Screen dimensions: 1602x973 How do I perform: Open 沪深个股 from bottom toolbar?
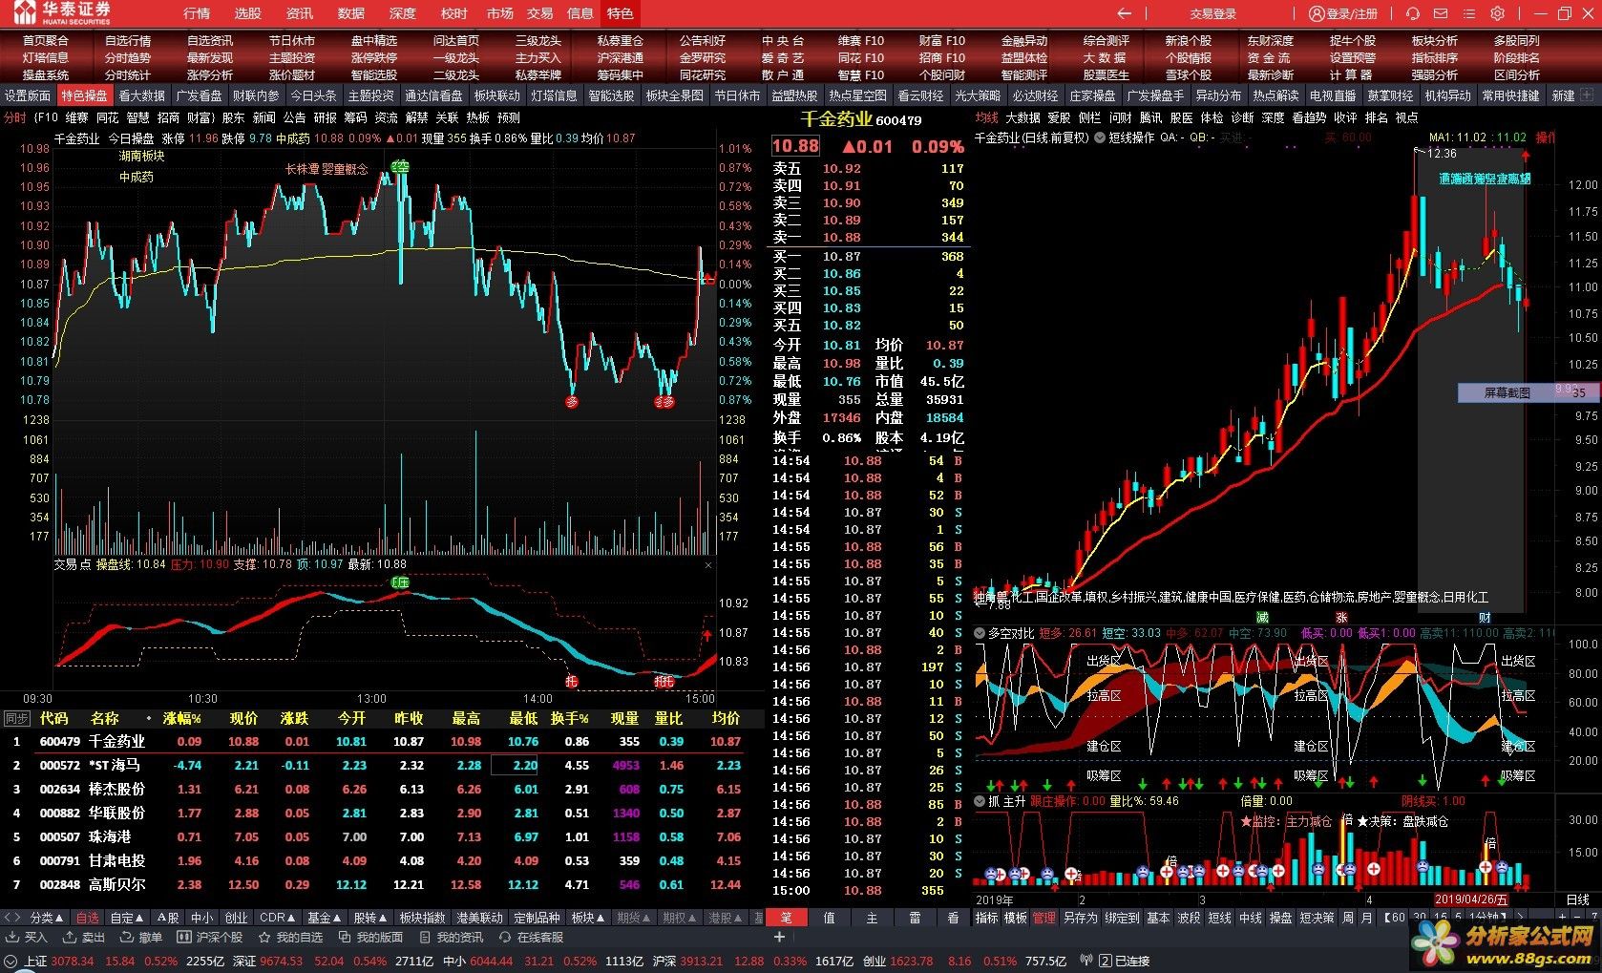[210, 938]
